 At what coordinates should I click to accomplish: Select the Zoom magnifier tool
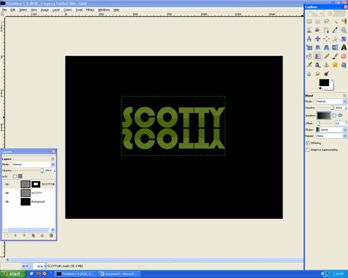click(x=344, y=30)
